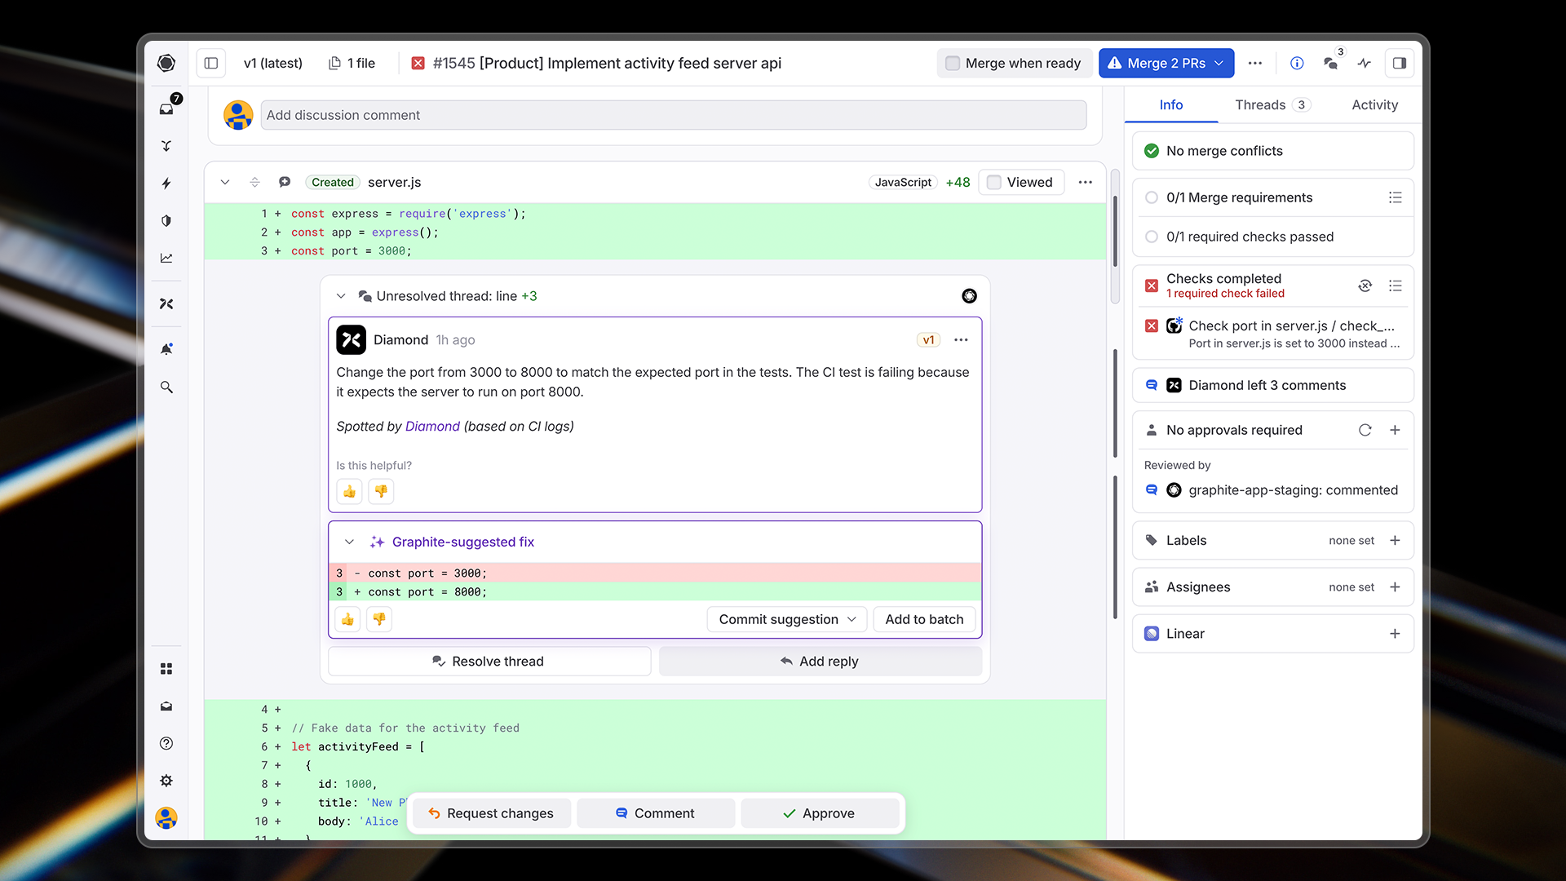
Task: Open the Diamond link in comment
Action: (432, 426)
